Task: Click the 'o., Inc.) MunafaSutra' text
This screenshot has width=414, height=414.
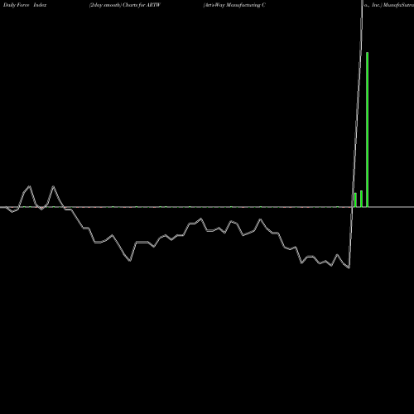Action: click(389, 5)
